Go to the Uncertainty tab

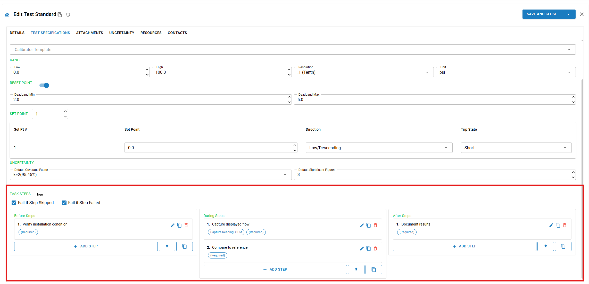click(122, 33)
